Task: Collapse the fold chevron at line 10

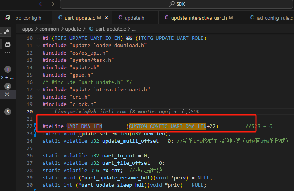Action: tap(38, 38)
